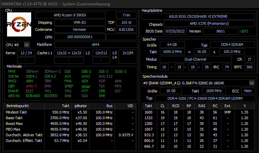The image size is (259, 153).
Task: Click the 933.3 memory timing row
Action: click(x=198, y=135)
